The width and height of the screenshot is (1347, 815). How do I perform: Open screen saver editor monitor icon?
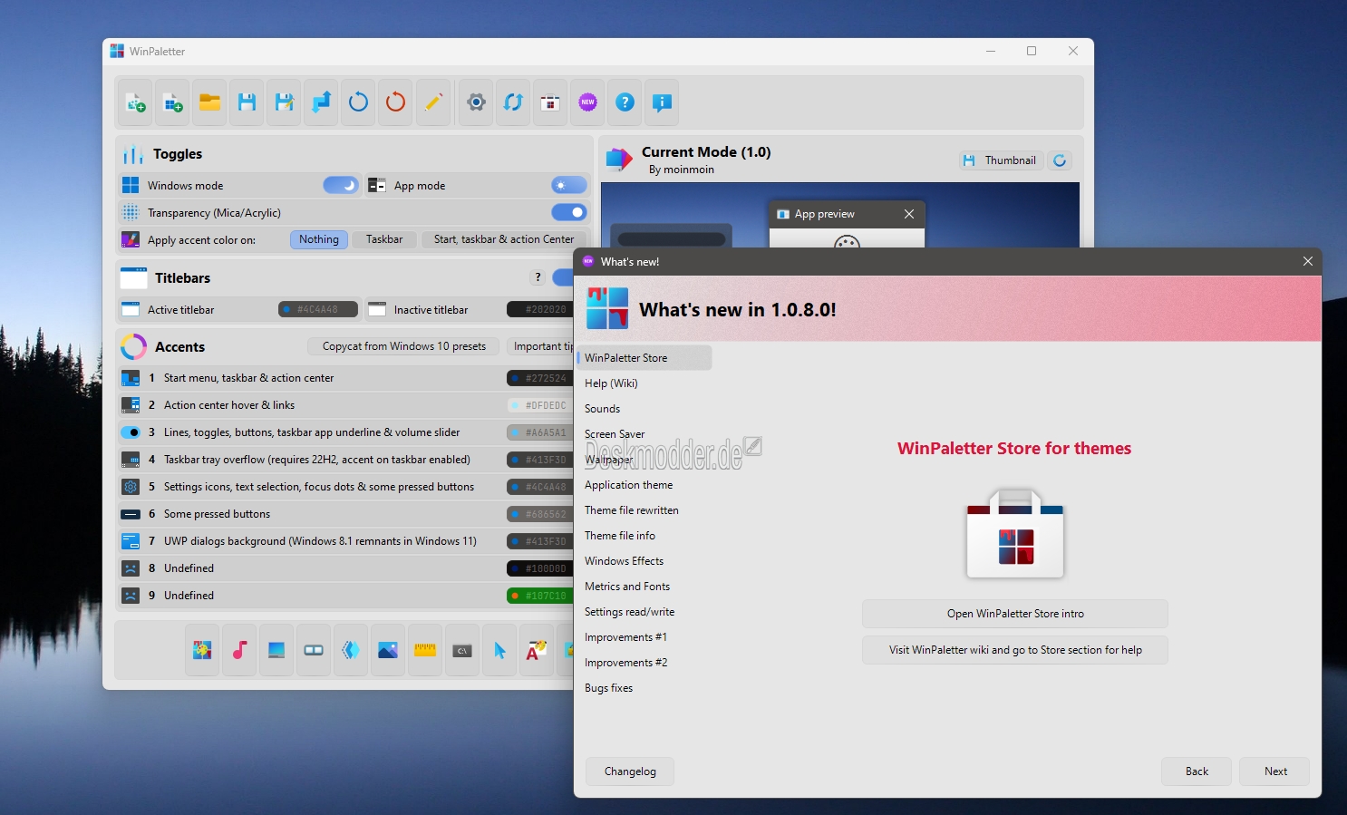coord(276,650)
